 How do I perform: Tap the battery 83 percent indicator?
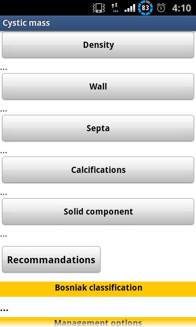coord(145,8)
